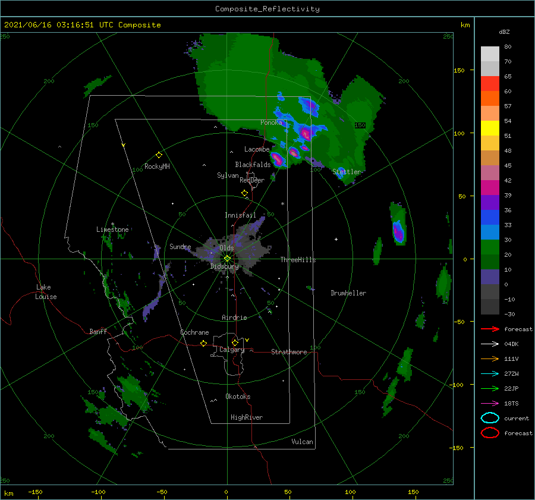Click the bright yellow 54 dBZ swatch
Image resolution: width=535 pixels, height=500 pixels.
[490, 128]
